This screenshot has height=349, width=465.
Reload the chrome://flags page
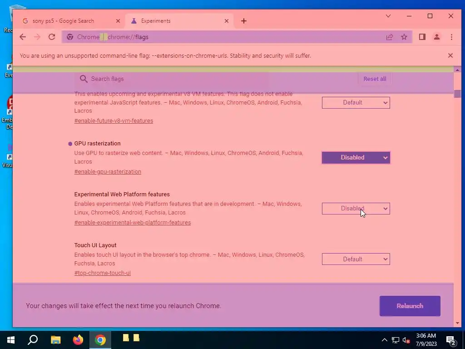(x=52, y=37)
